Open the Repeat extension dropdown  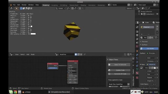(x=151, y=78)
